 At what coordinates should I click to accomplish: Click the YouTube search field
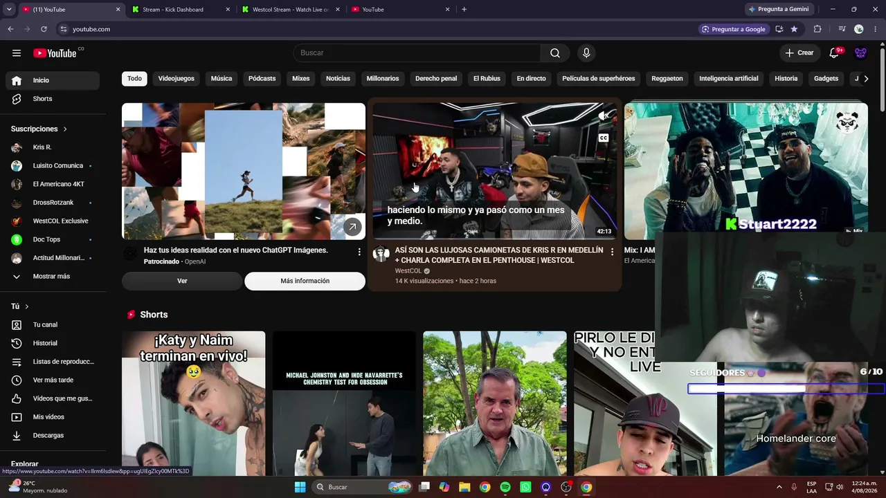[417, 53]
